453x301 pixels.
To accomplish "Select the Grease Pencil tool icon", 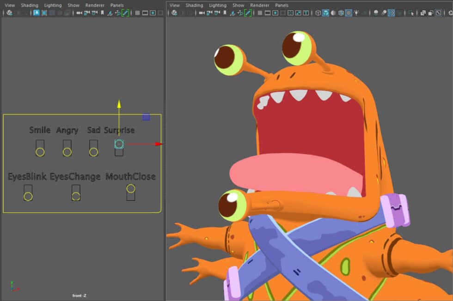I will pos(248,13).
